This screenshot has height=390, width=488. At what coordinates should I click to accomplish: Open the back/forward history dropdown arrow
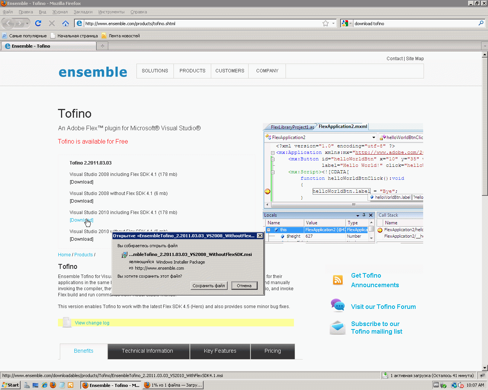coord(27,23)
